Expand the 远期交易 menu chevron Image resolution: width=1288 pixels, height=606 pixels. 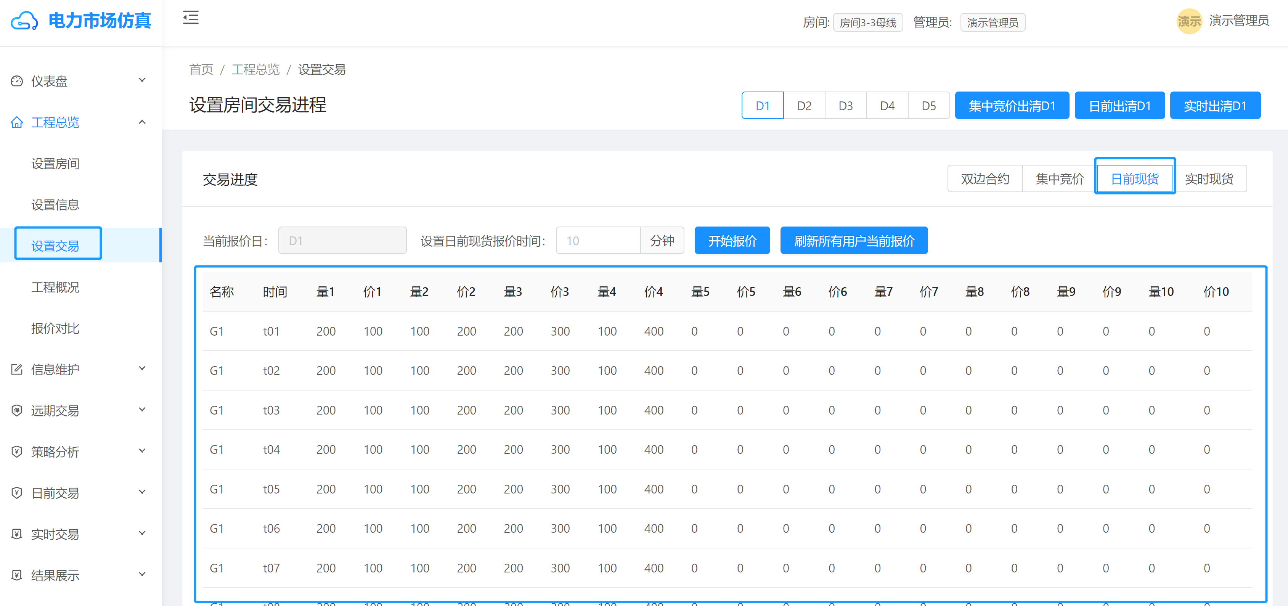142,410
